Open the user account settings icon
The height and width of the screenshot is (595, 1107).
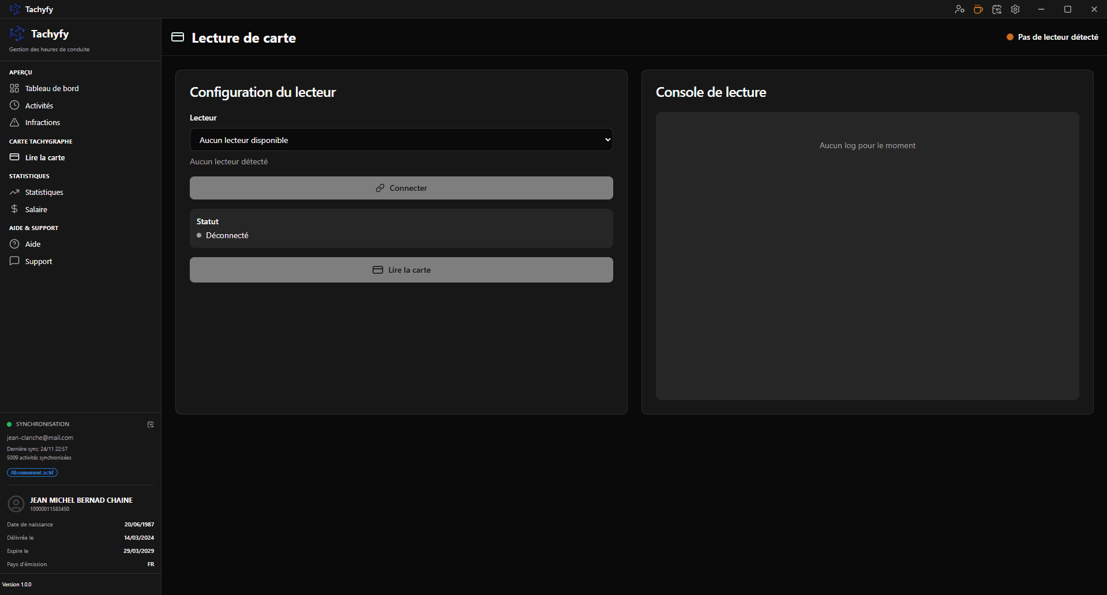(959, 9)
